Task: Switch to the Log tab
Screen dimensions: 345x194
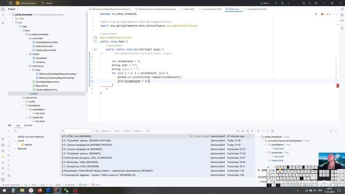Action: coord(18,126)
